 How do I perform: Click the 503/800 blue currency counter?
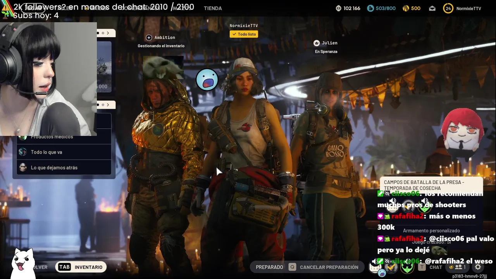[381, 8]
